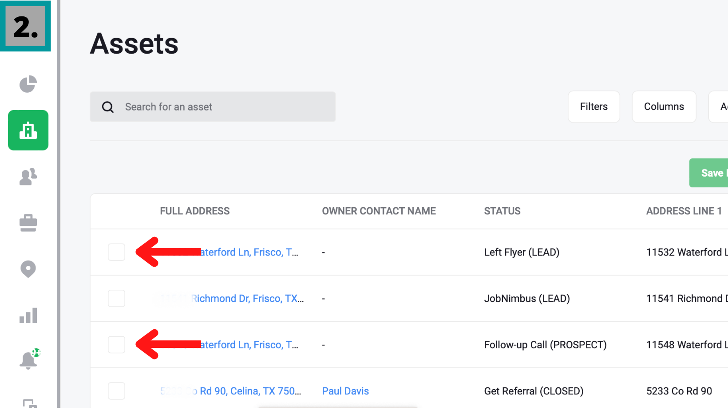Open the Filters panel
The height and width of the screenshot is (410, 728).
tap(593, 106)
